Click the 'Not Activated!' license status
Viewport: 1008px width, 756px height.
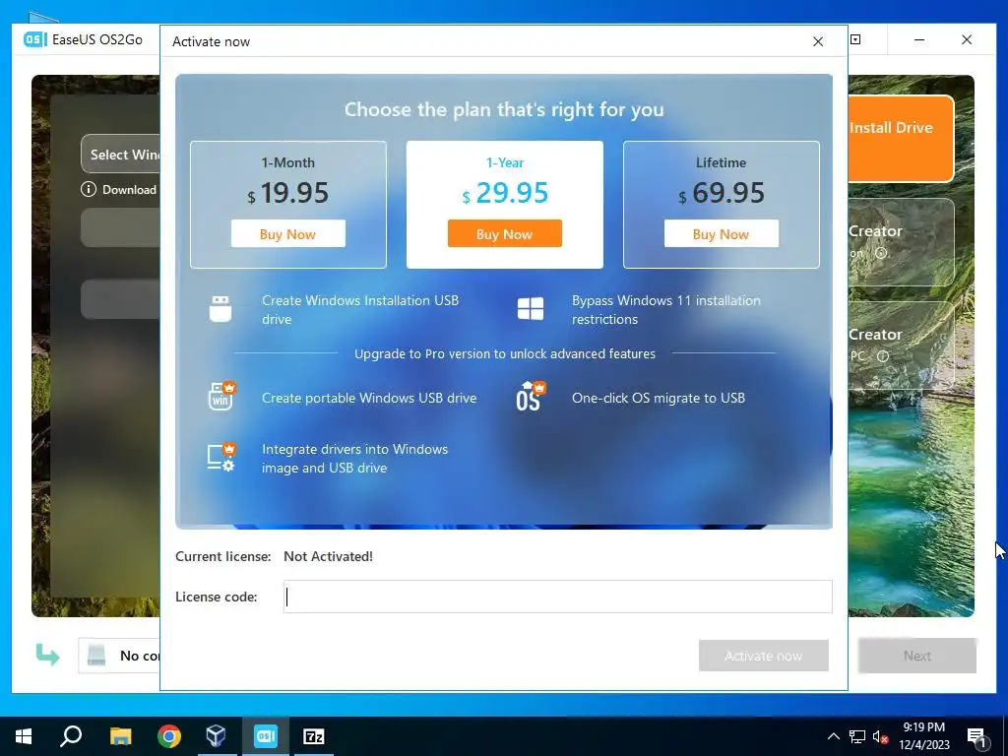tap(328, 557)
